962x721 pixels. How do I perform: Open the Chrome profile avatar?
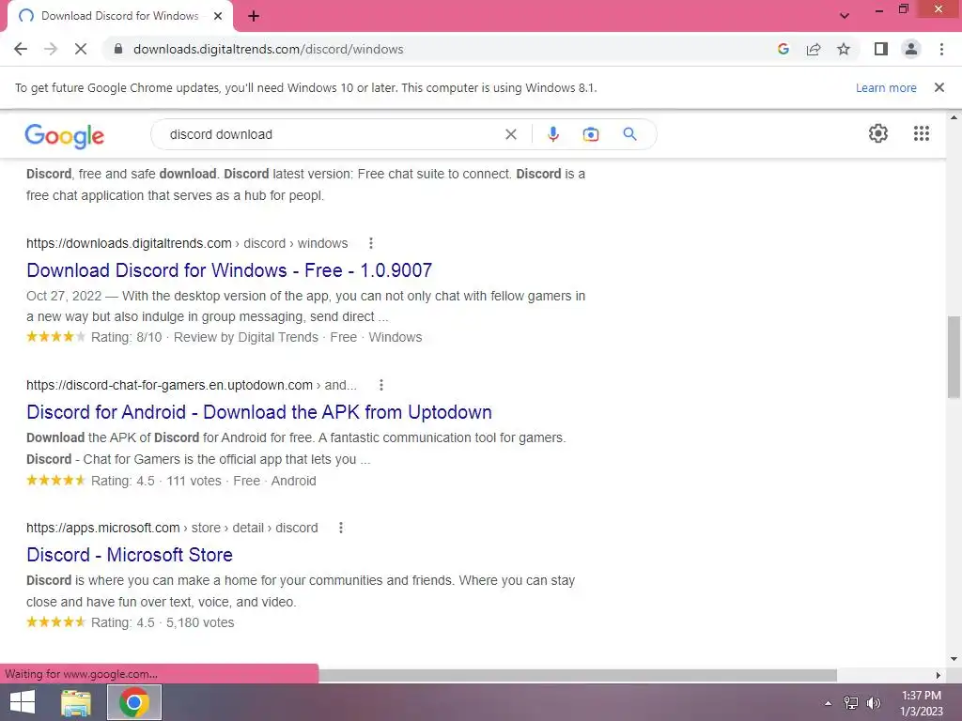(x=911, y=49)
